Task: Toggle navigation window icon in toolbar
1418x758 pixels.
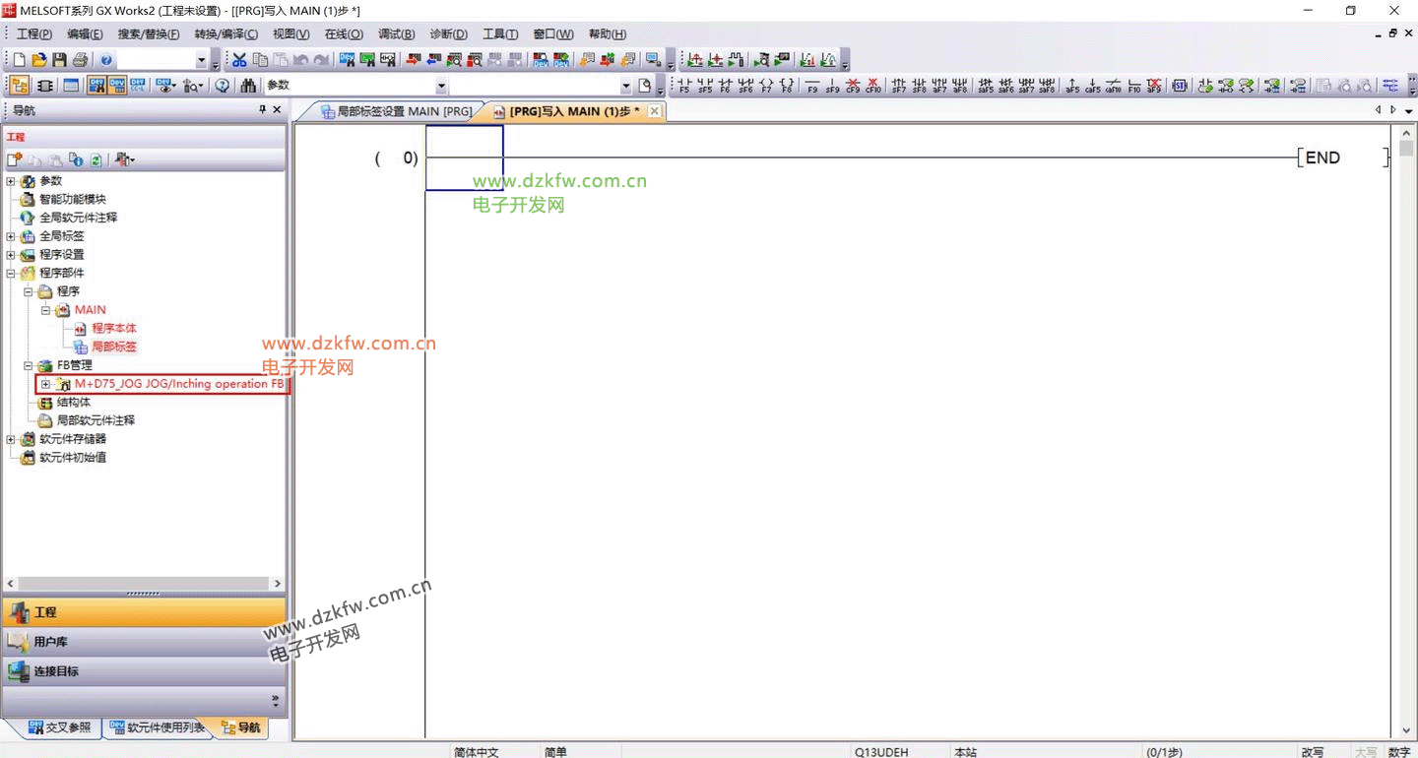Action: [20, 87]
